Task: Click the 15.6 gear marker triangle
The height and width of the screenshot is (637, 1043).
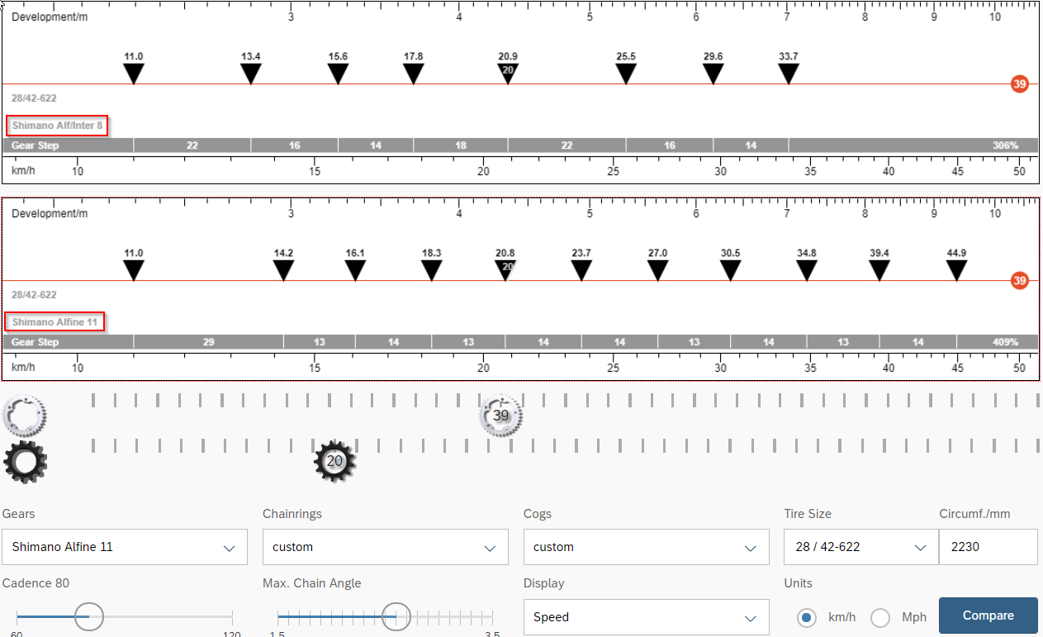Action: click(338, 74)
